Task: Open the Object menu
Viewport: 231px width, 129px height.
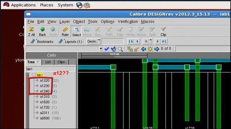Action: tap(79, 21)
